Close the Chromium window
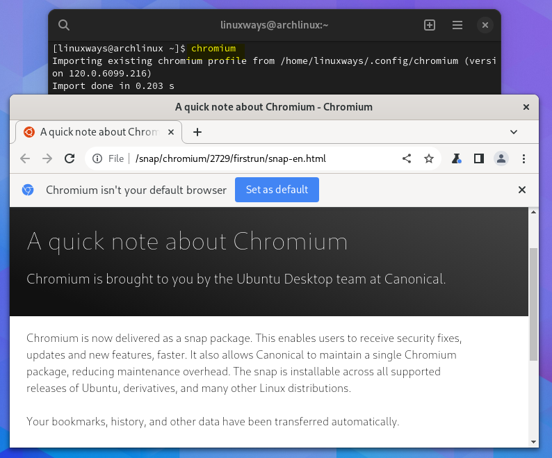Image resolution: width=552 pixels, height=458 pixels. pyautogui.click(x=526, y=107)
